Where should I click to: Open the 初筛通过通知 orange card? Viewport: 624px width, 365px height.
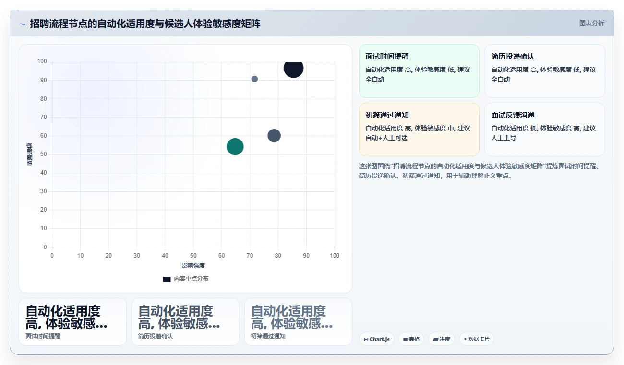419,130
